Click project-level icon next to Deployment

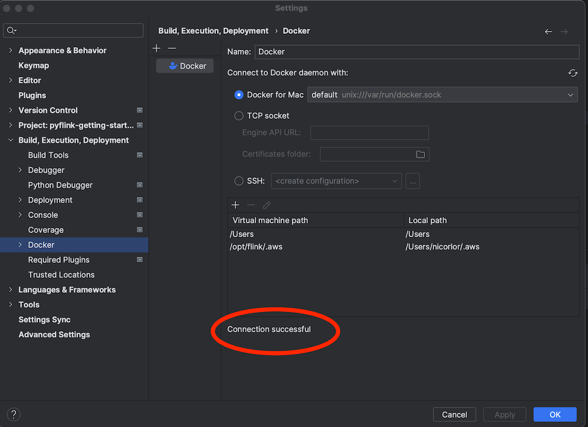[x=140, y=200]
